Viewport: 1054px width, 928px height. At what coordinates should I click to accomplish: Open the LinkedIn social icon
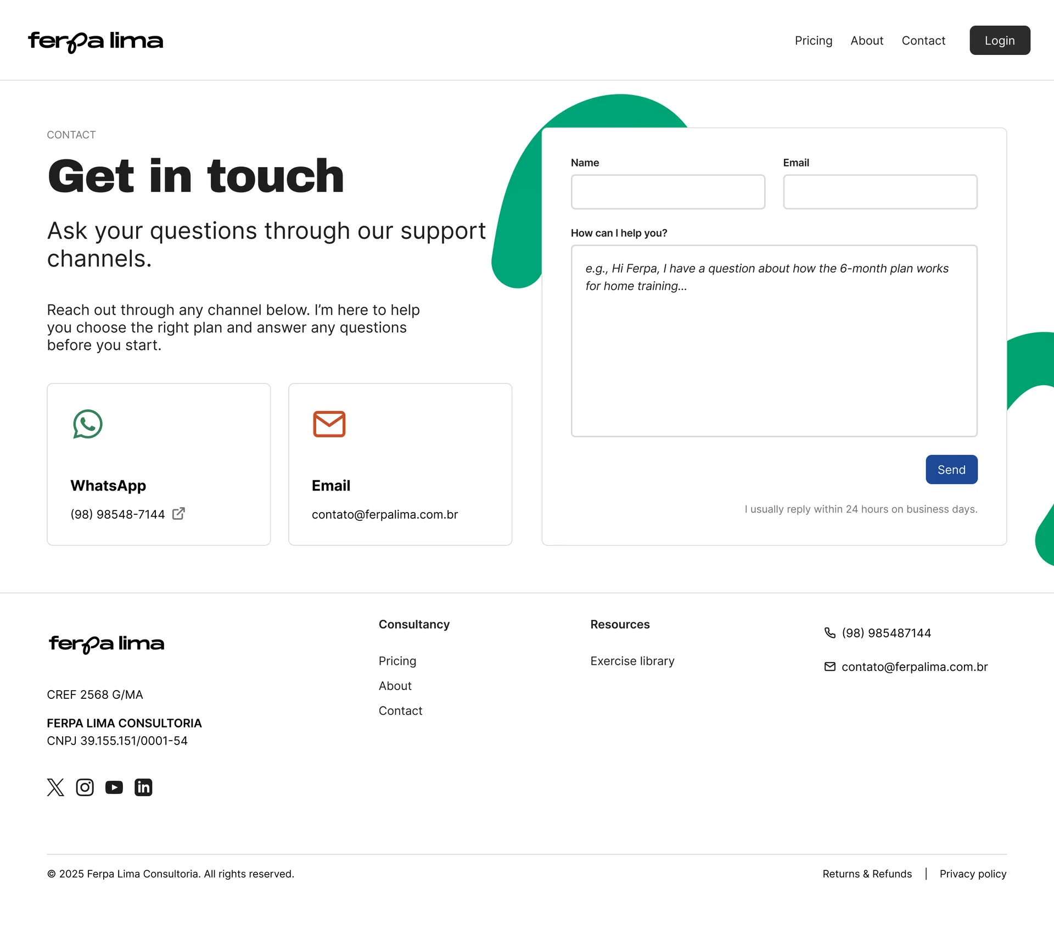pyautogui.click(x=143, y=787)
